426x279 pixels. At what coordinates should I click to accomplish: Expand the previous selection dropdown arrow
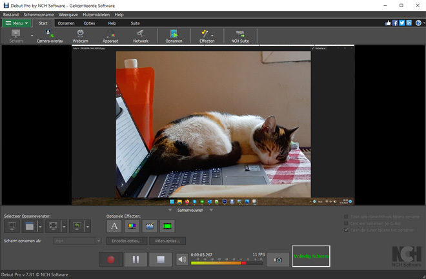pos(88,226)
